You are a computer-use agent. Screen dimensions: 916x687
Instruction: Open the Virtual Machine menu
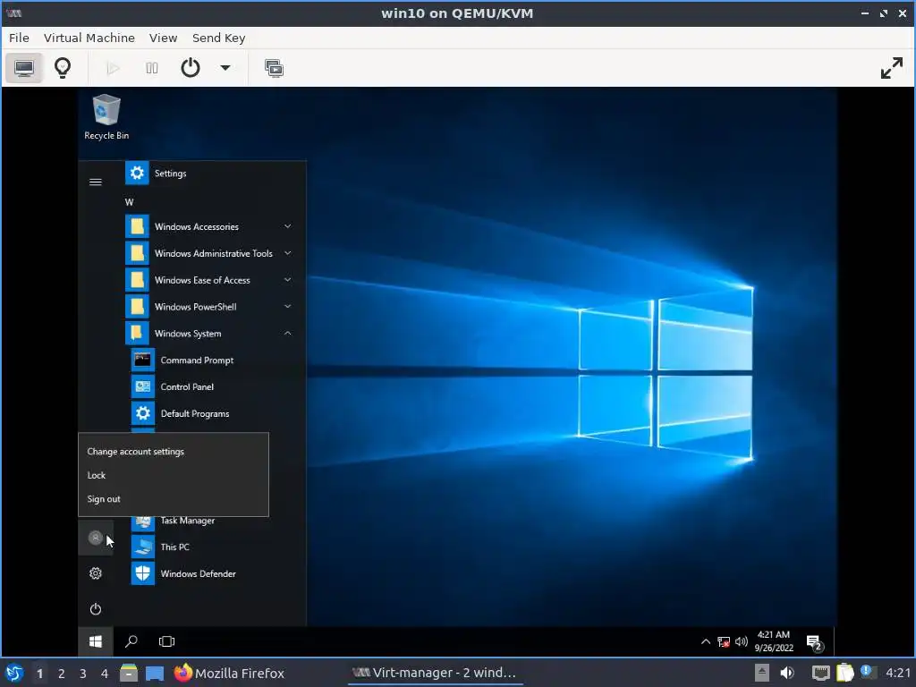(x=89, y=38)
